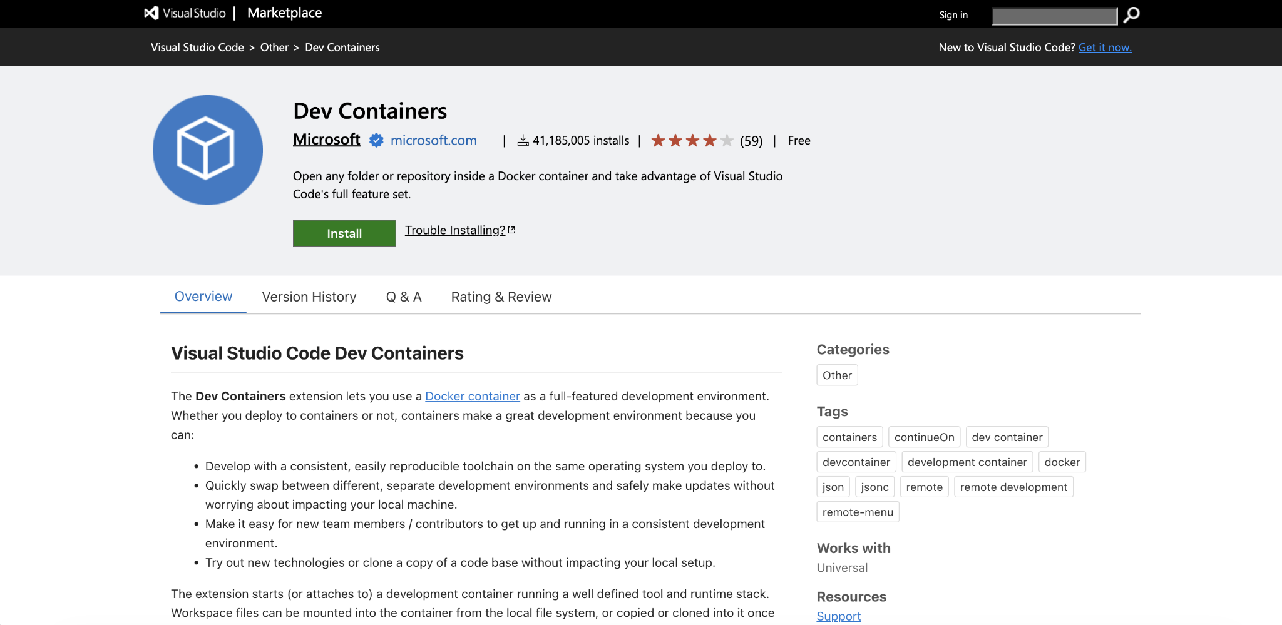Focus the marketplace search field
This screenshot has height=625, width=1282.
pyautogui.click(x=1055, y=16)
